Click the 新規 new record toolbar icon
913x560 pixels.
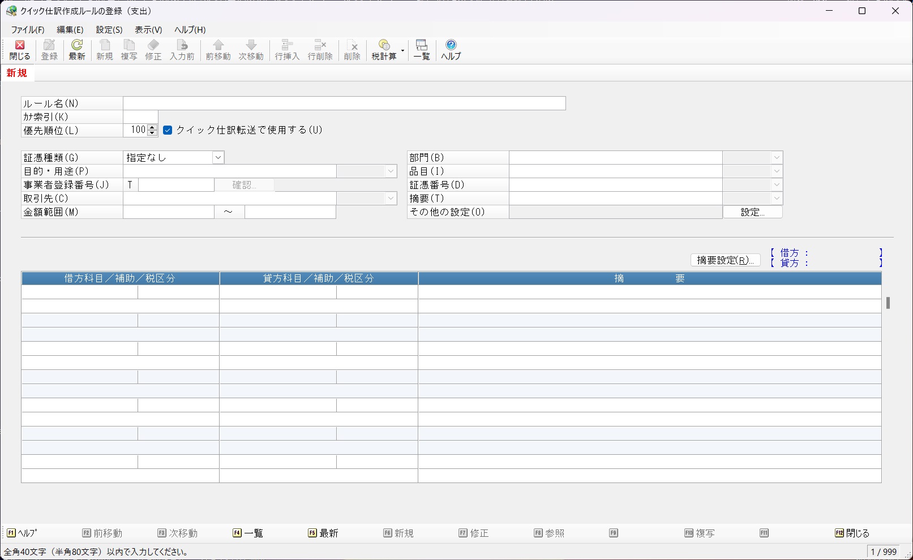105,50
